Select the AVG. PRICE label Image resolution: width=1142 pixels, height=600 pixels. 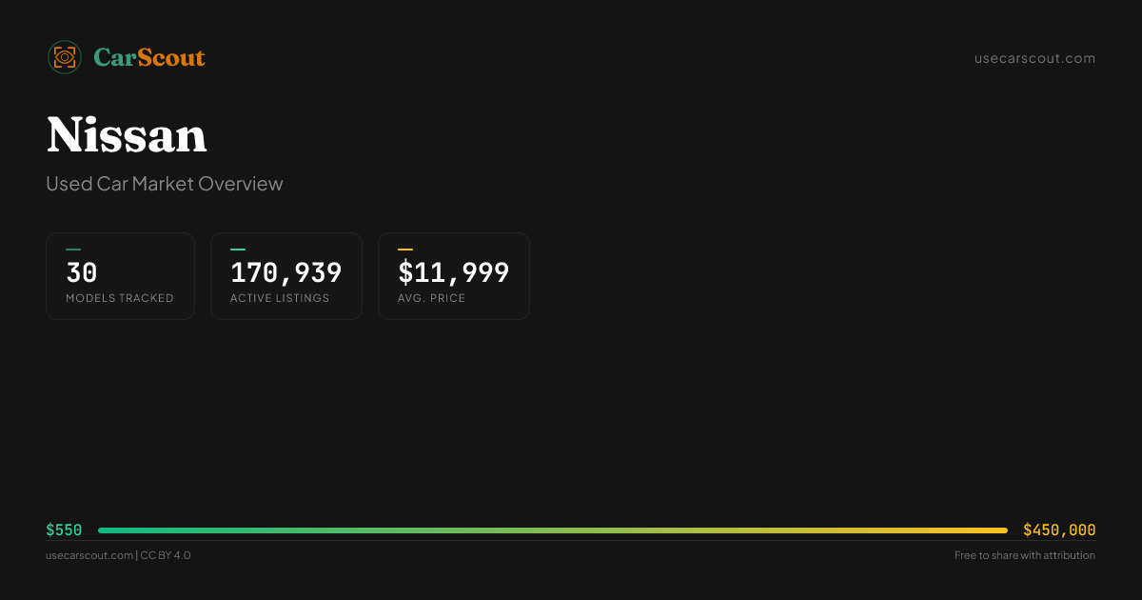point(432,298)
